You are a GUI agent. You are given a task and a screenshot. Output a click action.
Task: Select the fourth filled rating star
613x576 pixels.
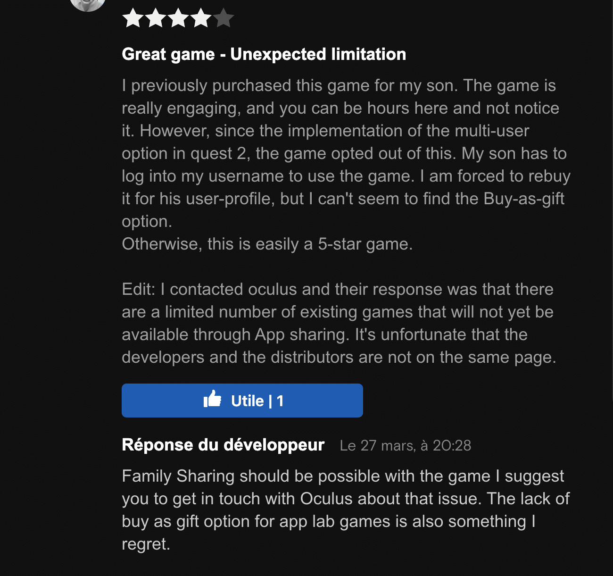pyautogui.click(x=201, y=19)
